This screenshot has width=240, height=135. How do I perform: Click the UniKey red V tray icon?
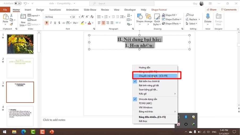coord(179,124)
